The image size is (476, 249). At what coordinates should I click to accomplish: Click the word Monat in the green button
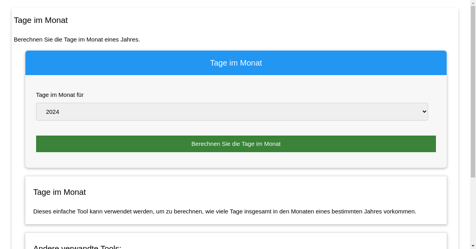coord(272,144)
